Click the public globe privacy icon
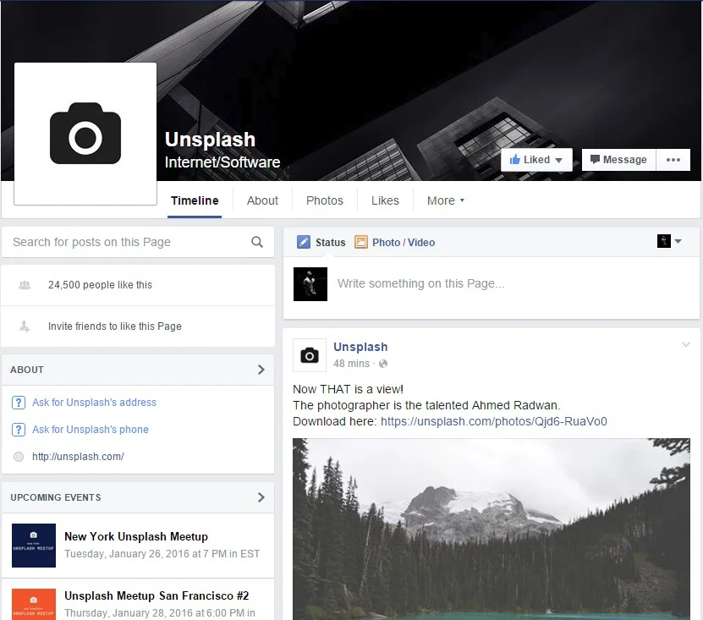This screenshot has height=620, width=703. [x=383, y=364]
